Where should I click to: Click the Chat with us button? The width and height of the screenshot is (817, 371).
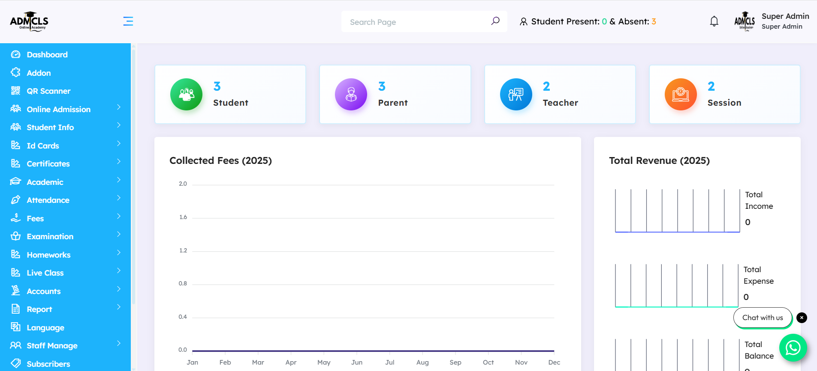(x=762, y=318)
